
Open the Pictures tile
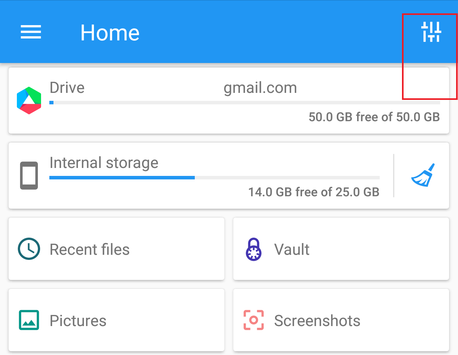click(116, 320)
